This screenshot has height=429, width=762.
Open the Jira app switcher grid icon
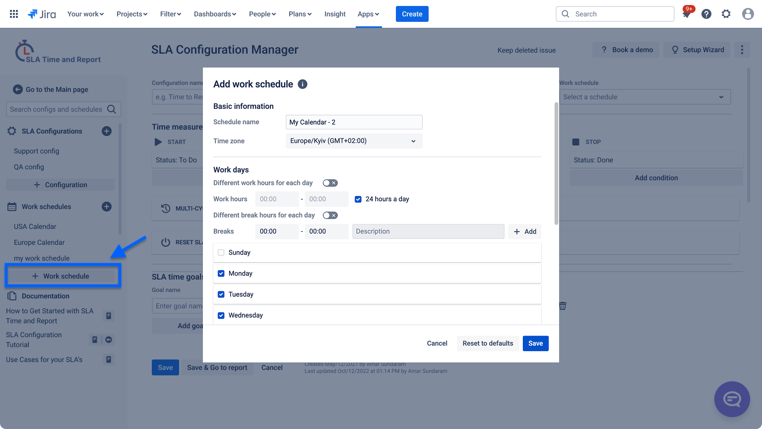pyautogui.click(x=14, y=14)
